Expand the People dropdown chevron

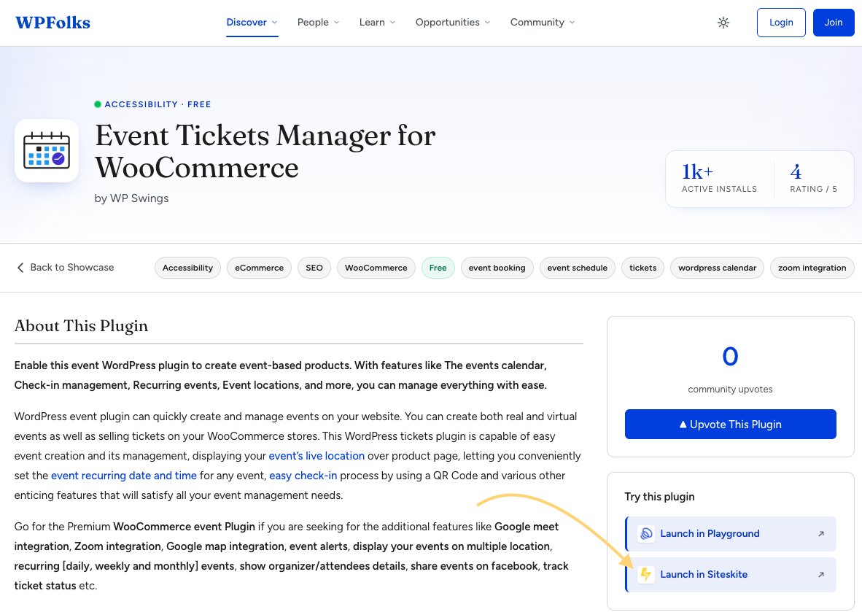pyautogui.click(x=336, y=23)
